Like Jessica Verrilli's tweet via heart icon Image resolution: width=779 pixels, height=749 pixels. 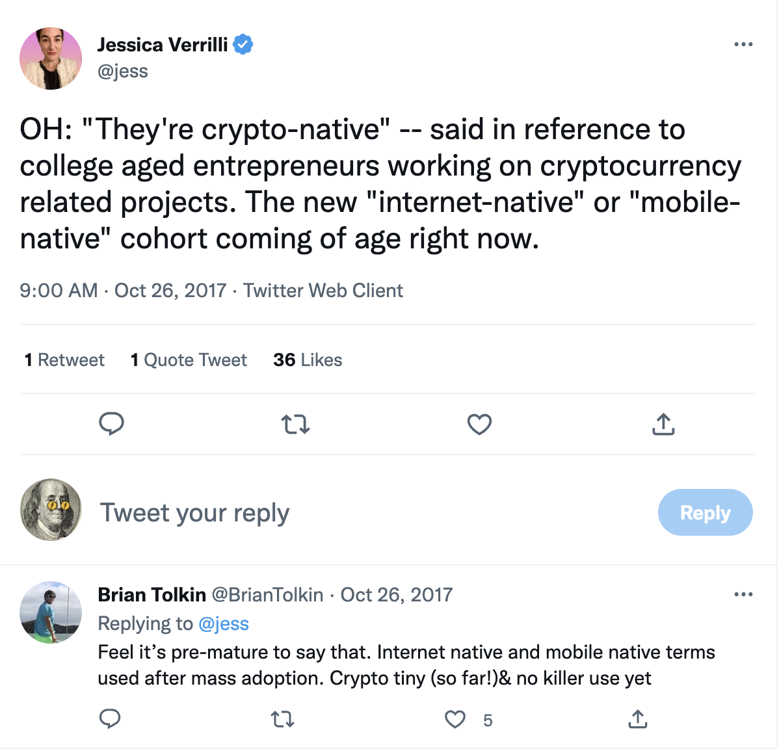pos(479,424)
